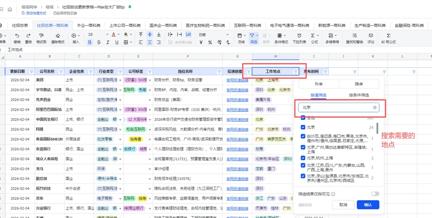Click the format painter (格式刷) icon
This screenshot has height=218, width=432.
[41, 36]
